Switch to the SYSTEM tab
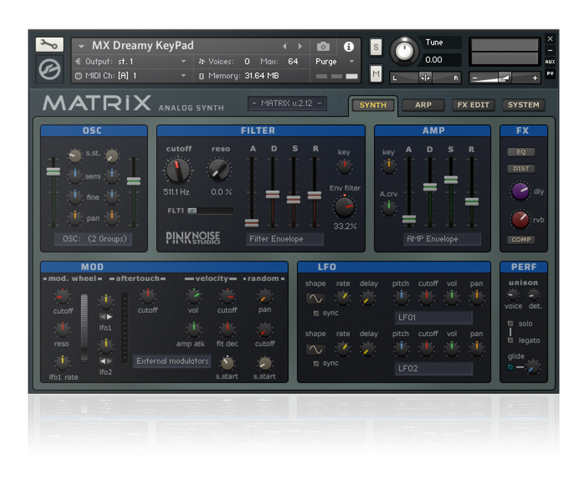Image resolution: width=586 pixels, height=502 pixels. 523,105
